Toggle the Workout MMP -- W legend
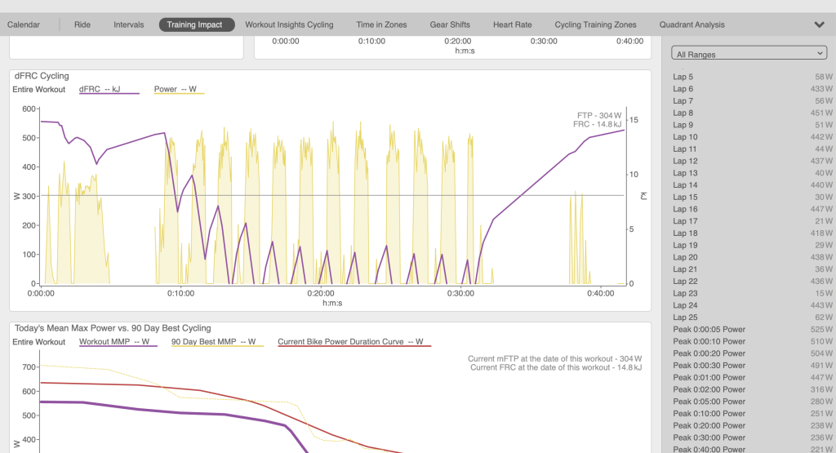This screenshot has height=453, width=836. (118, 342)
